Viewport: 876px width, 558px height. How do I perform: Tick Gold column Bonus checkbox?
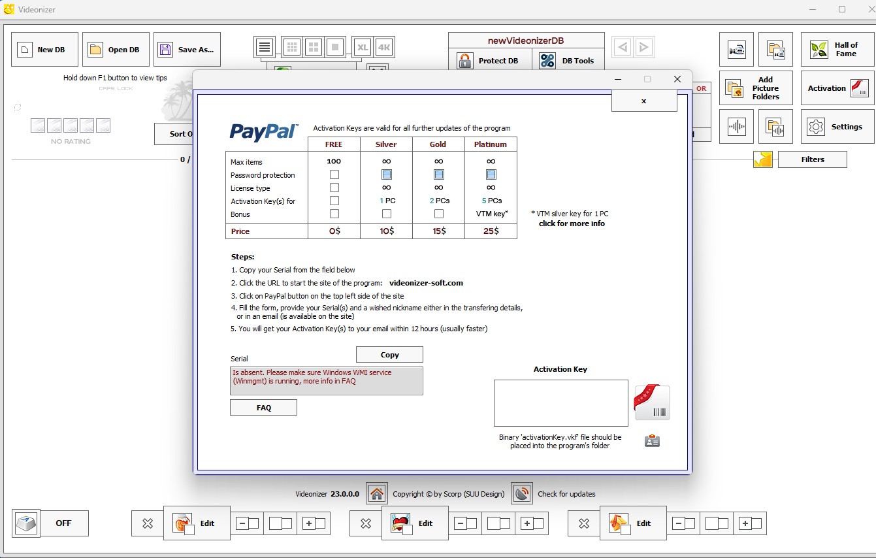click(439, 214)
